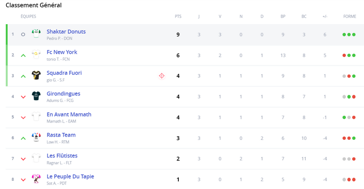This screenshot has height=189, width=364.
Task: Open the Shaktar Donuts team page
Action: (x=66, y=31)
